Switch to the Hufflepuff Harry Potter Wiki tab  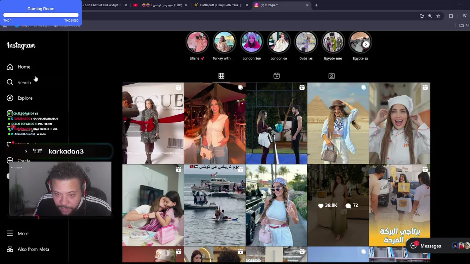click(220, 5)
